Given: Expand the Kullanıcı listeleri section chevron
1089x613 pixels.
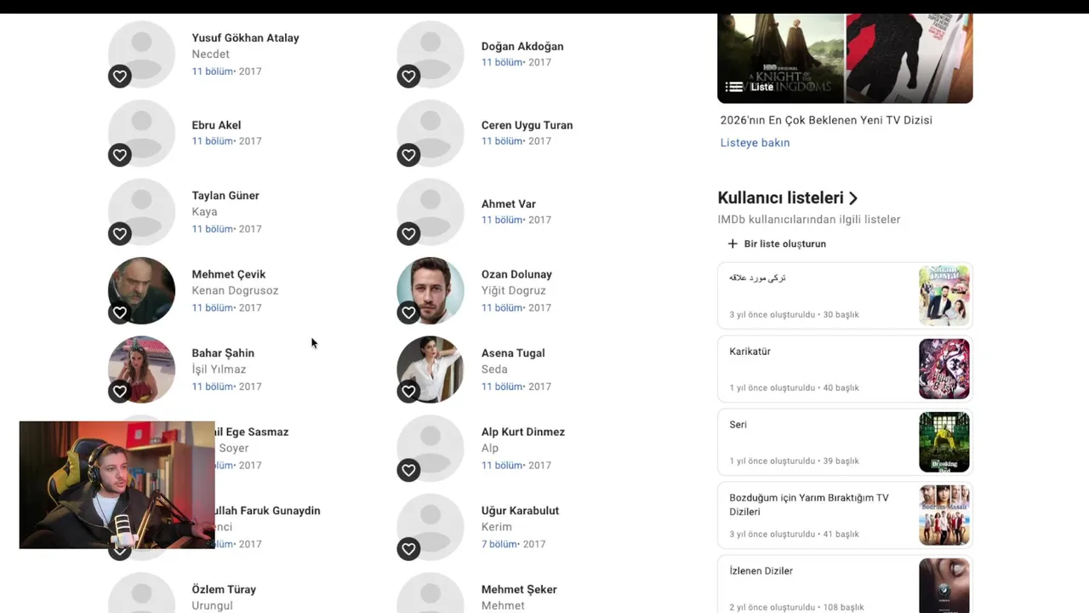Looking at the screenshot, I should 853,198.
